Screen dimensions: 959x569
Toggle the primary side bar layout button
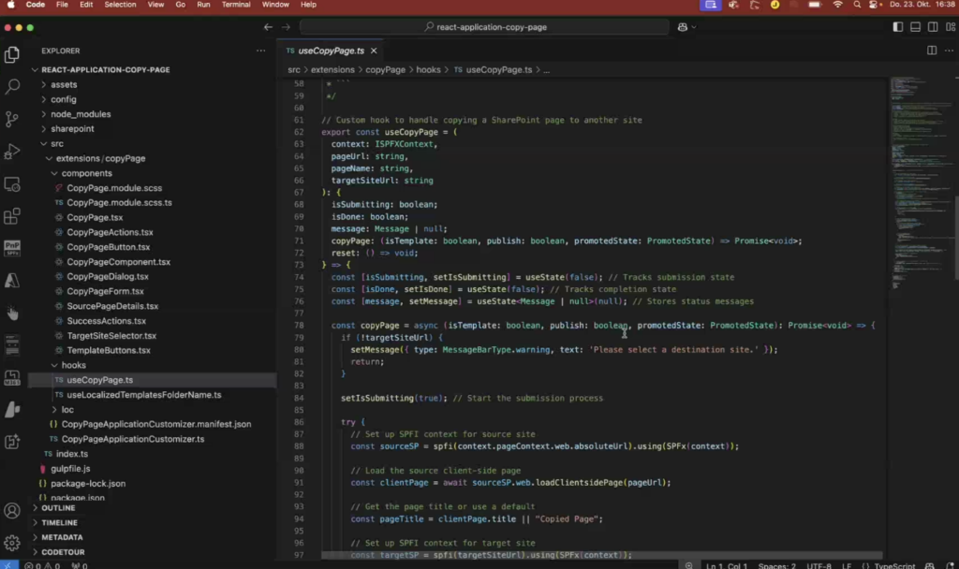[898, 27]
